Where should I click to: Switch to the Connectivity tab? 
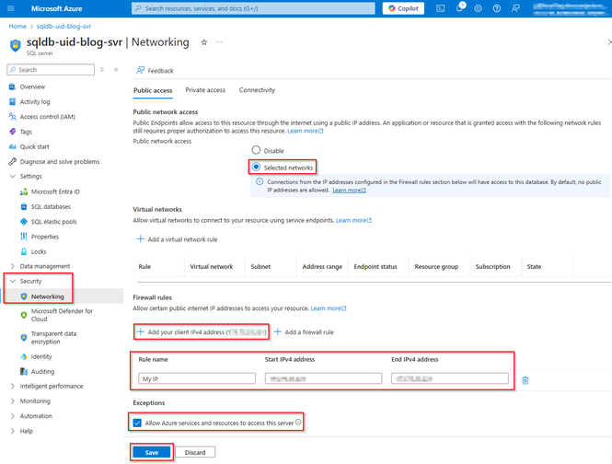(x=257, y=90)
